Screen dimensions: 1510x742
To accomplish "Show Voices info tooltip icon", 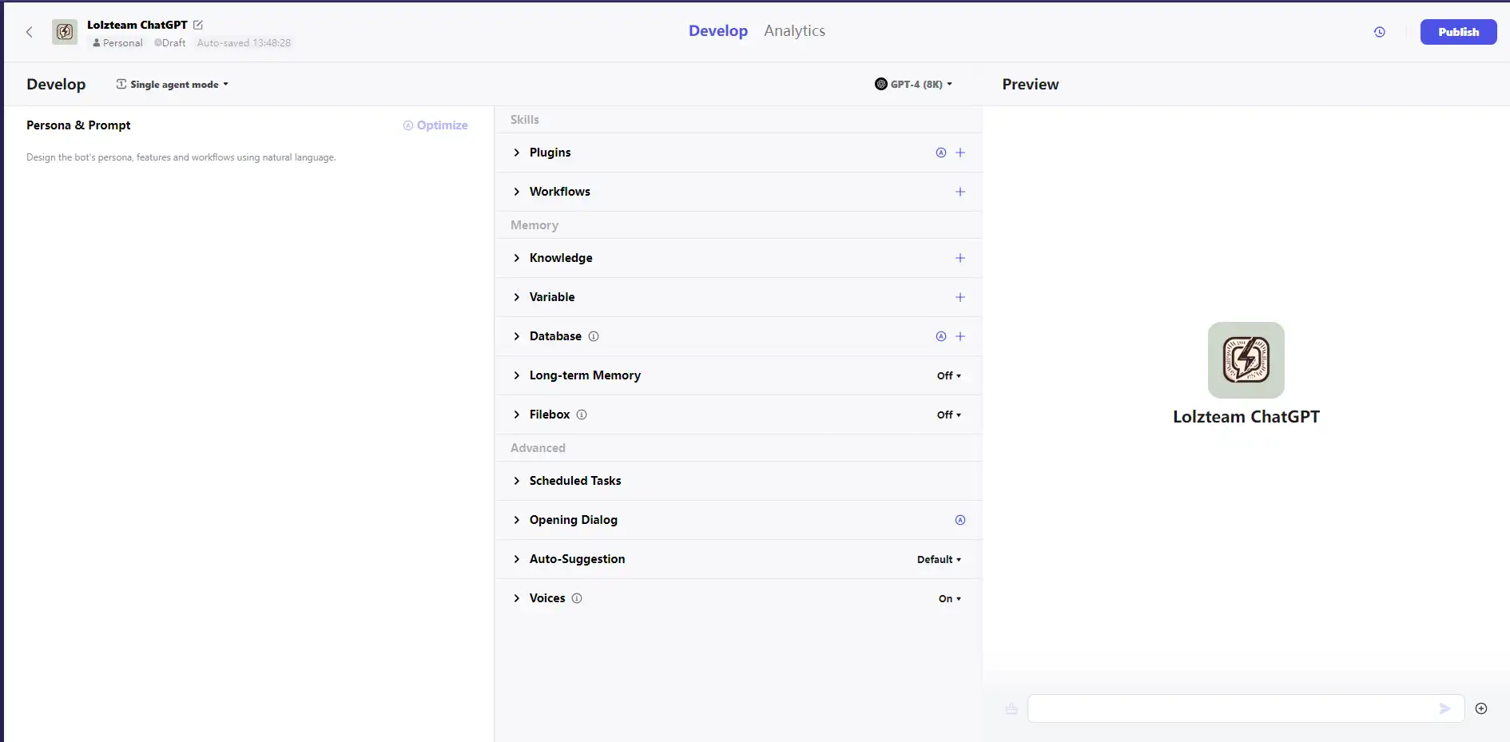I will pos(577,598).
